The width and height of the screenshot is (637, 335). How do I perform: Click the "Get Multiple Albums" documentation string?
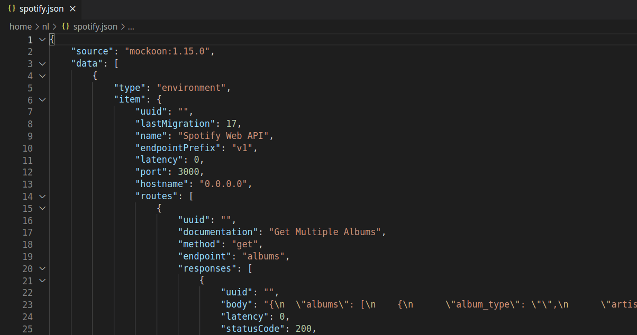325,231
